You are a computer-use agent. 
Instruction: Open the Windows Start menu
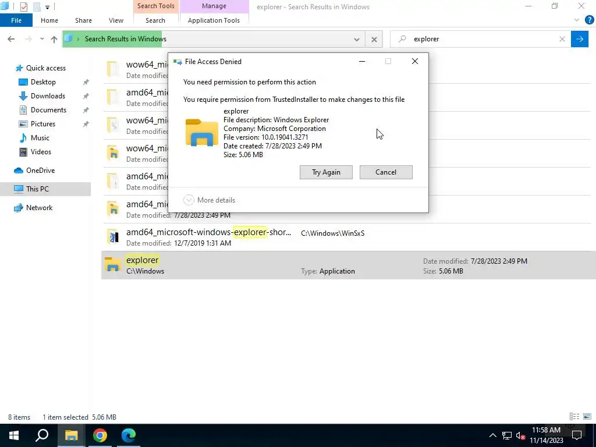pos(14,435)
